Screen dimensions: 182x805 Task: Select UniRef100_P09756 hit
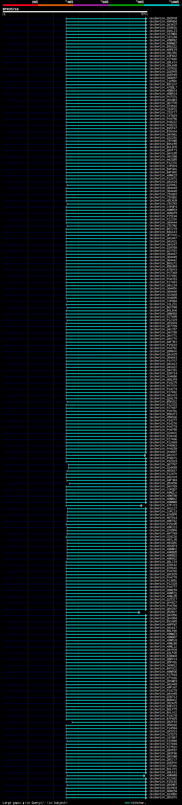(x=163, y=119)
